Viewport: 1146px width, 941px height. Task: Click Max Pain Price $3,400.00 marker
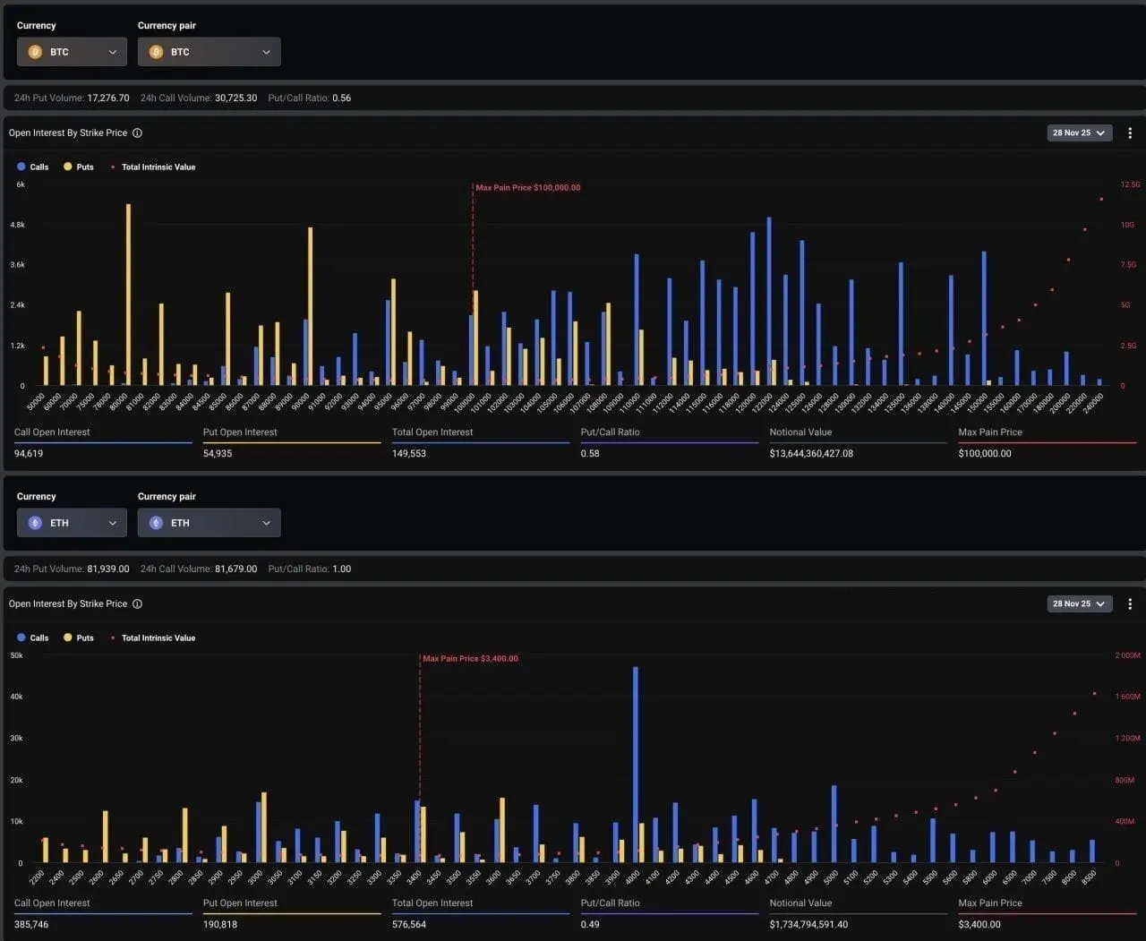(x=470, y=659)
